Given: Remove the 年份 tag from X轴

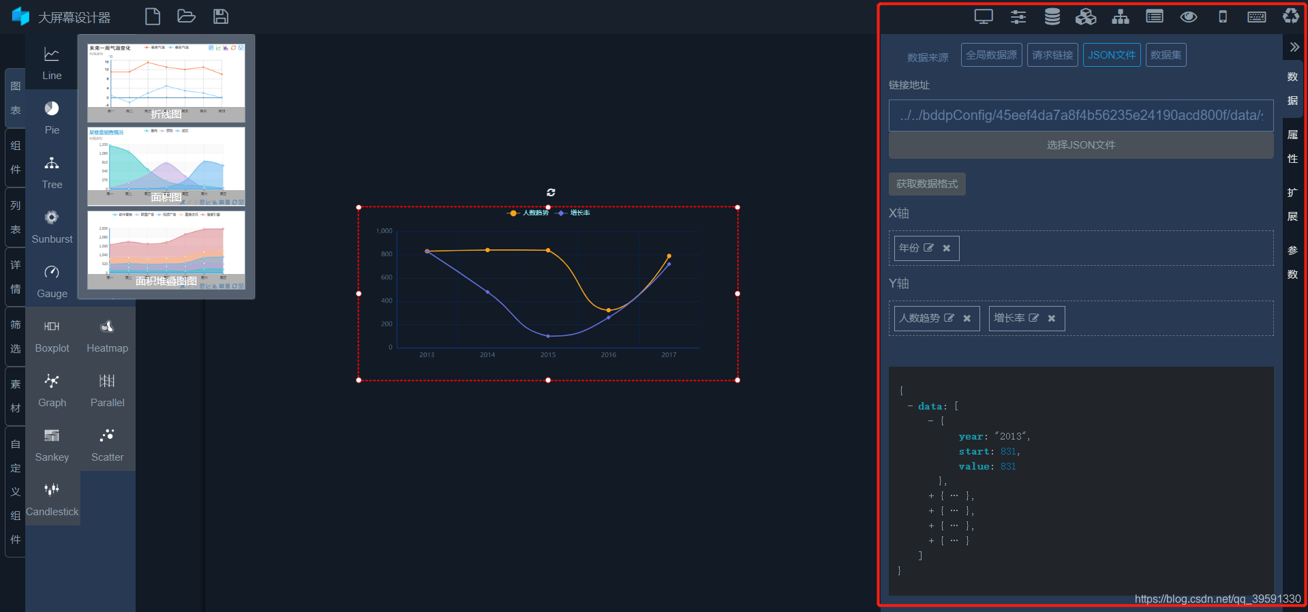Looking at the screenshot, I should point(947,248).
